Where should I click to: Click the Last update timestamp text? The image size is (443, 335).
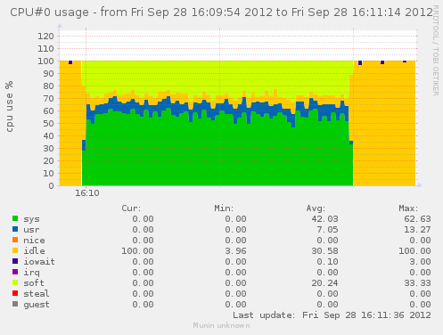(x=332, y=315)
